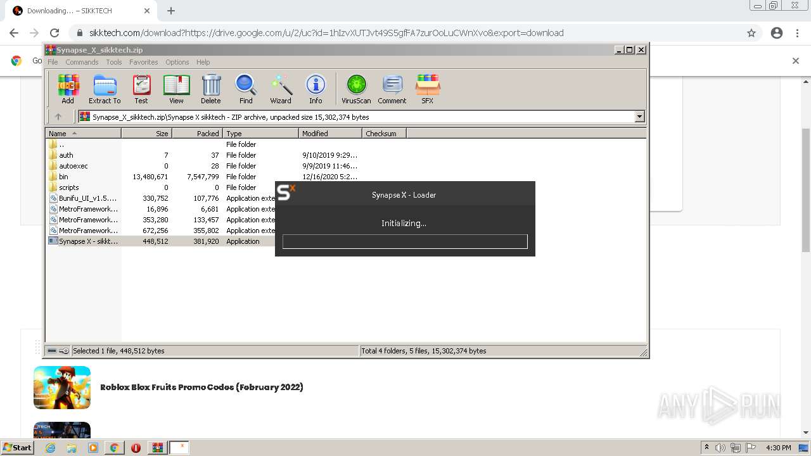This screenshot has width=811, height=456.
Task: Open Chrome taskbar icon
Action: click(114, 448)
